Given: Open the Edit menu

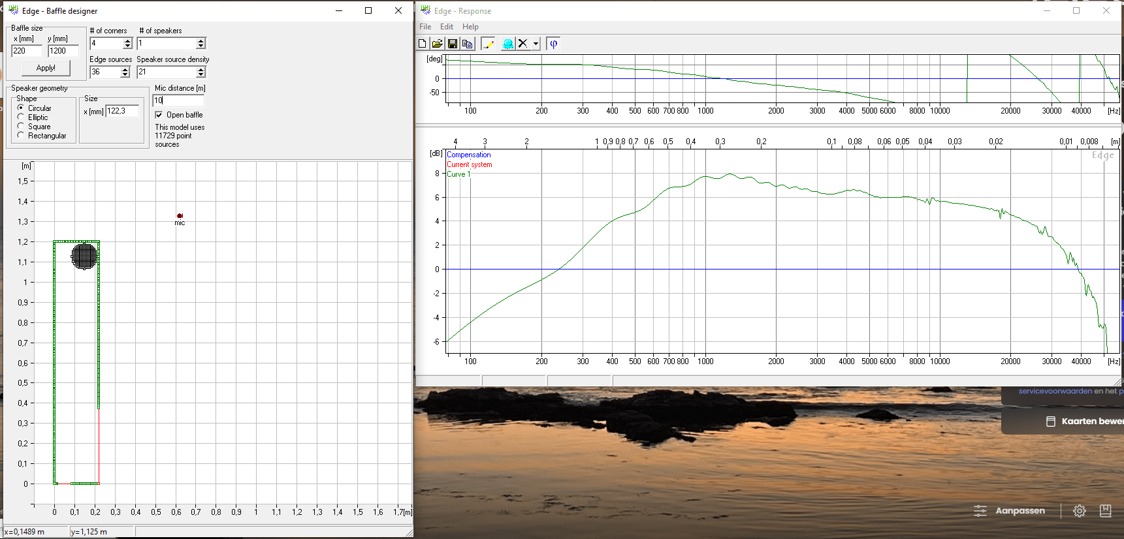Looking at the screenshot, I should (447, 27).
